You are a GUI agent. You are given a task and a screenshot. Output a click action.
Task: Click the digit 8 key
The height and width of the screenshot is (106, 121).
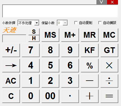(x=50, y=50)
